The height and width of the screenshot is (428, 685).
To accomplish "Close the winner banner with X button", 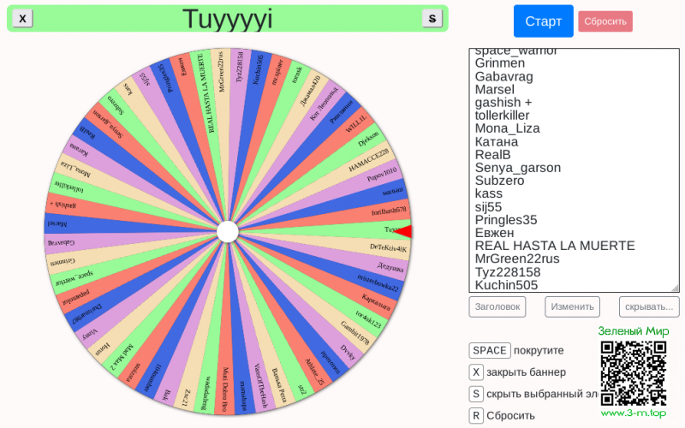I will [23, 18].
